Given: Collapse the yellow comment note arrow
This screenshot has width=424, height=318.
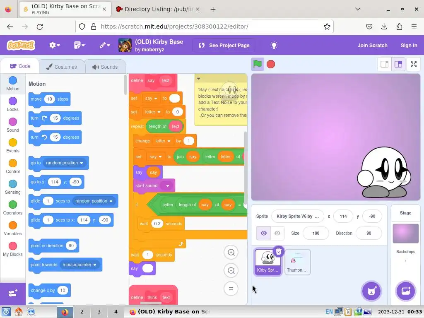Looking at the screenshot, I should pos(198,78).
